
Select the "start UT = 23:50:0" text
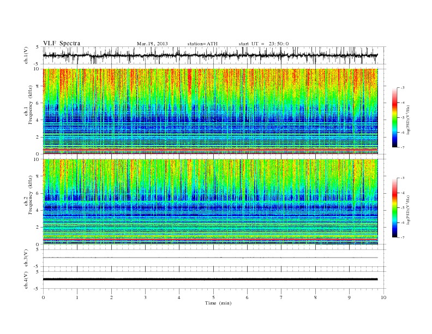click(263, 44)
